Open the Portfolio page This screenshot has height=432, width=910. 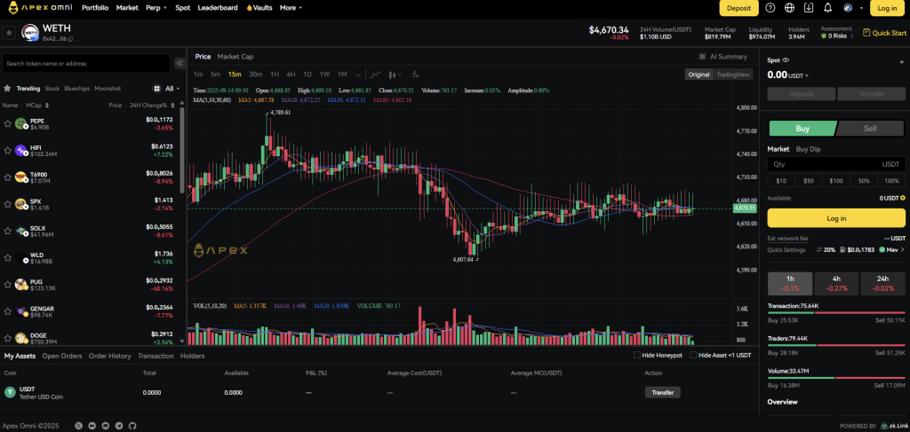[x=95, y=8]
